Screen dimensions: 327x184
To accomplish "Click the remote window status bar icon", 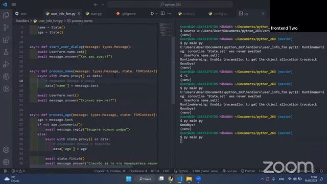I will 5,171.
